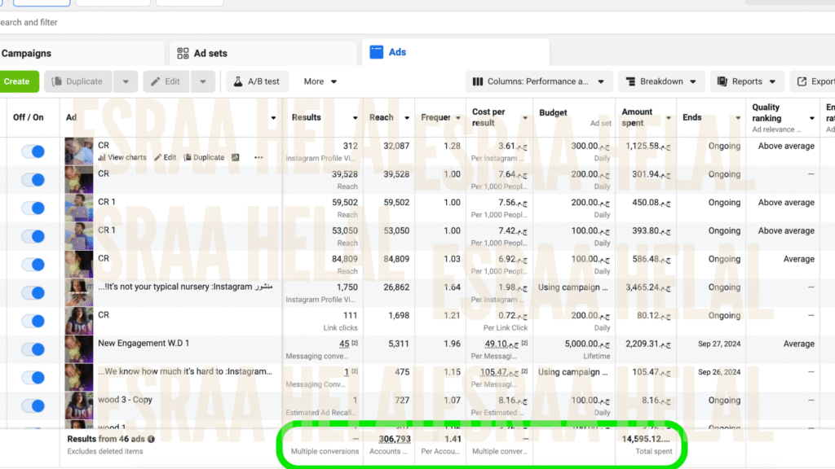Image resolution: width=835 pixels, height=469 pixels.
Task: Click the info icon beside Results from 46 ads
Action: point(151,439)
